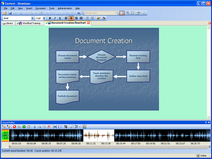
Task: Click the Open folder icon in toolbar
Action: pyautogui.click(x=5, y=13)
